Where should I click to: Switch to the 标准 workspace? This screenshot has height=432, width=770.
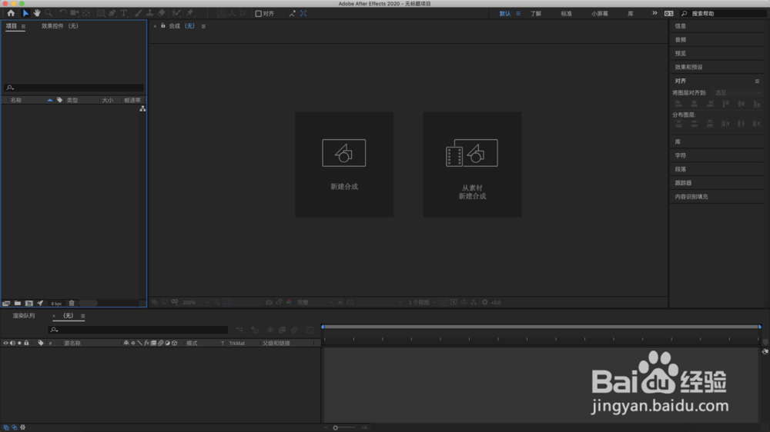coord(566,14)
